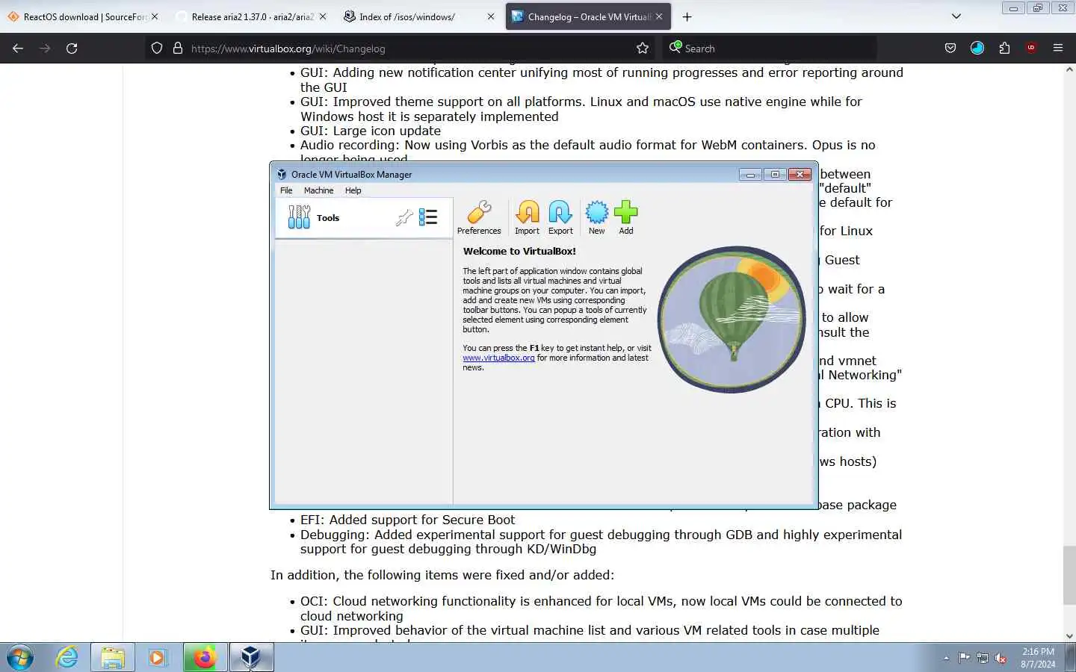Go forward to the next page in Firefox
1076x672 pixels.
45,49
